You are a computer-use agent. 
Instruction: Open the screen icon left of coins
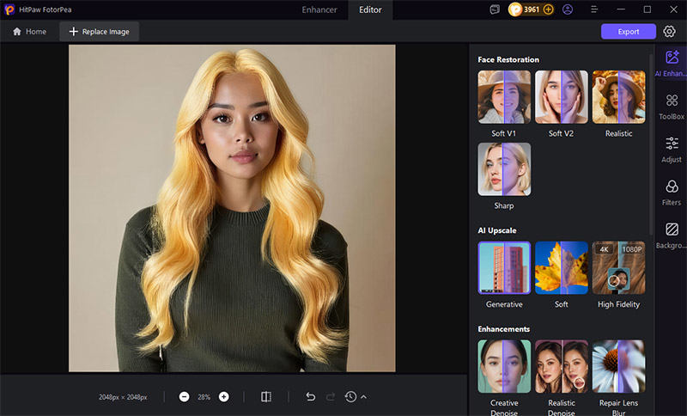[495, 9]
